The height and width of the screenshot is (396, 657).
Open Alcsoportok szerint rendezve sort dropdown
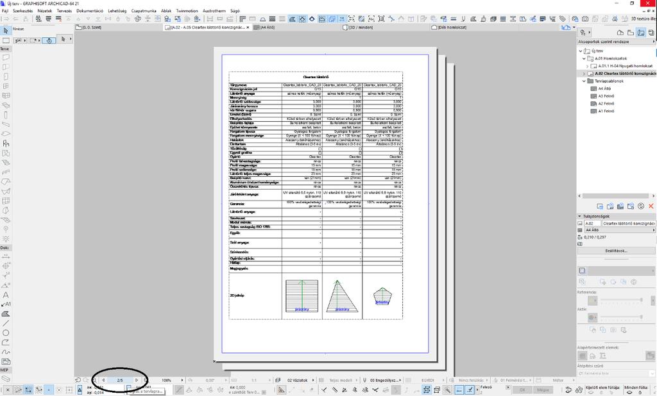click(617, 42)
